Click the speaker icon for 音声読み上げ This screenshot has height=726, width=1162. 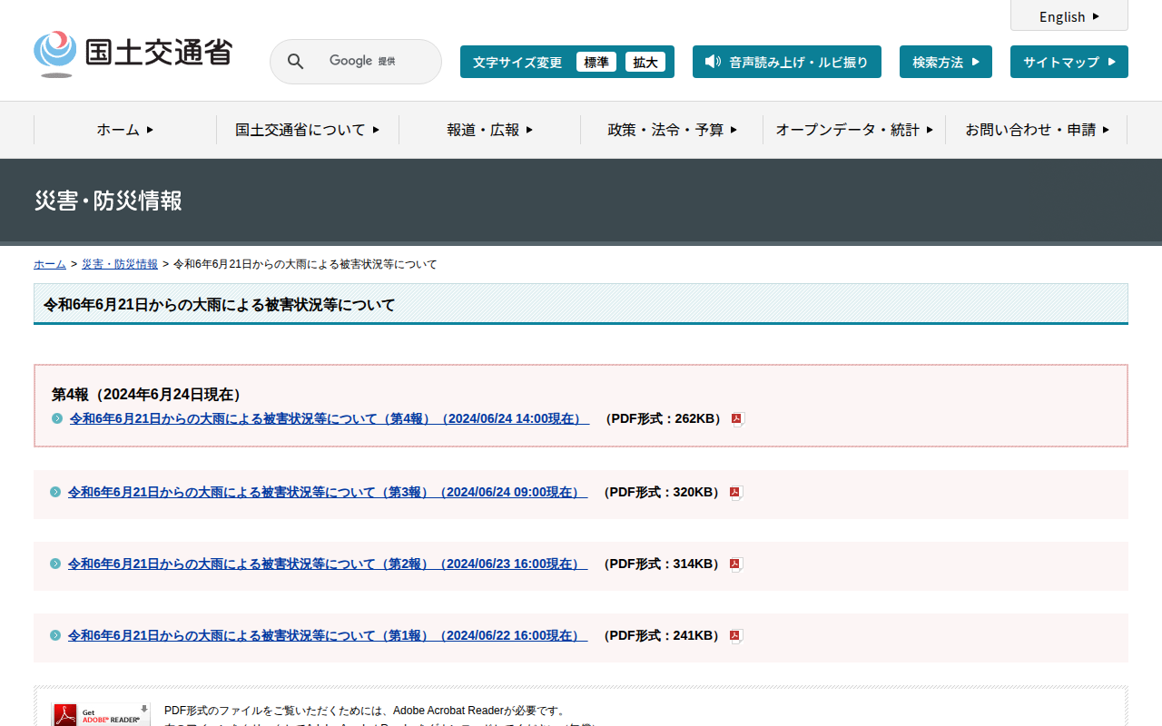[x=713, y=62]
